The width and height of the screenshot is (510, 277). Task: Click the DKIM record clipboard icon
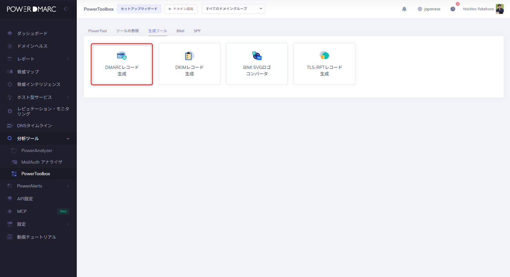pyautogui.click(x=189, y=55)
